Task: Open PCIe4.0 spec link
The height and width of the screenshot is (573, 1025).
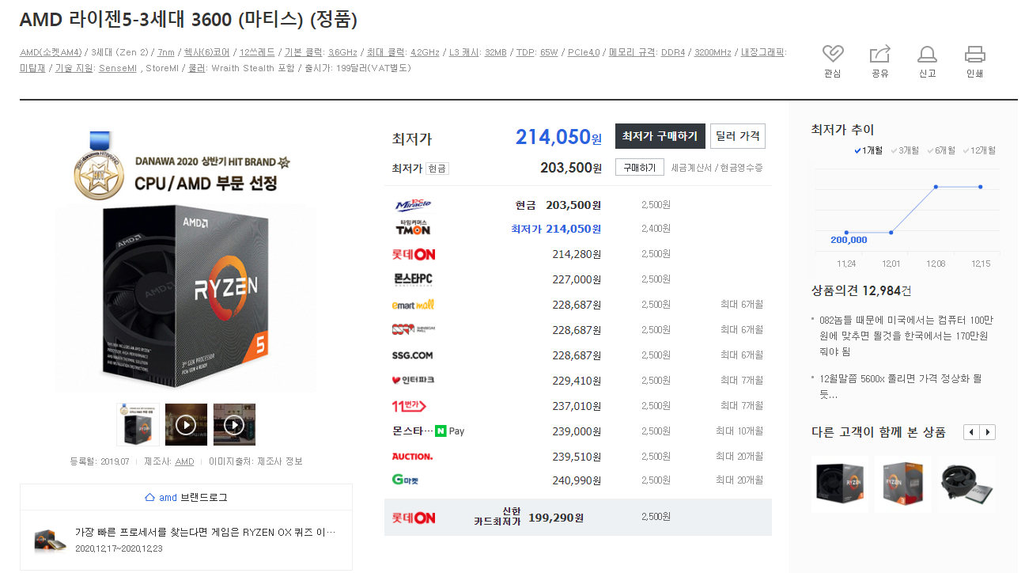Action: pos(584,52)
